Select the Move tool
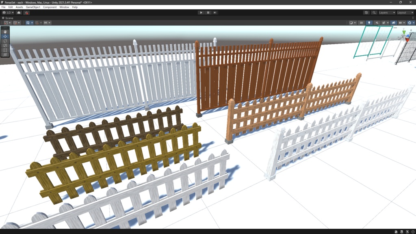This screenshot has height=234, width=416. pos(5,36)
